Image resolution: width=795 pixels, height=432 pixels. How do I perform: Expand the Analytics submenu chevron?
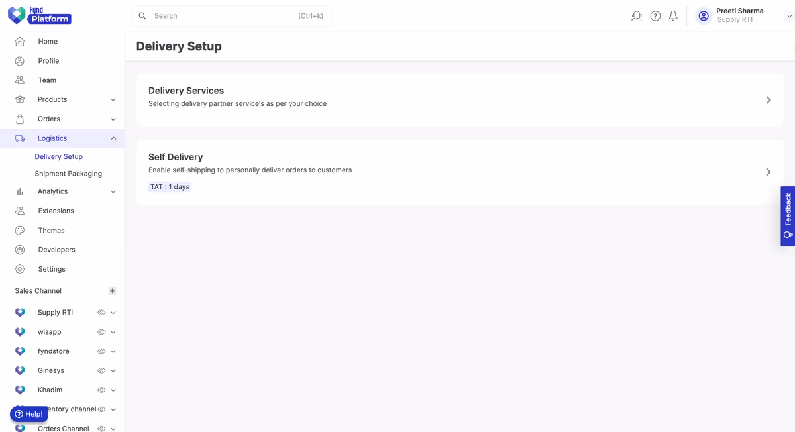tap(113, 192)
